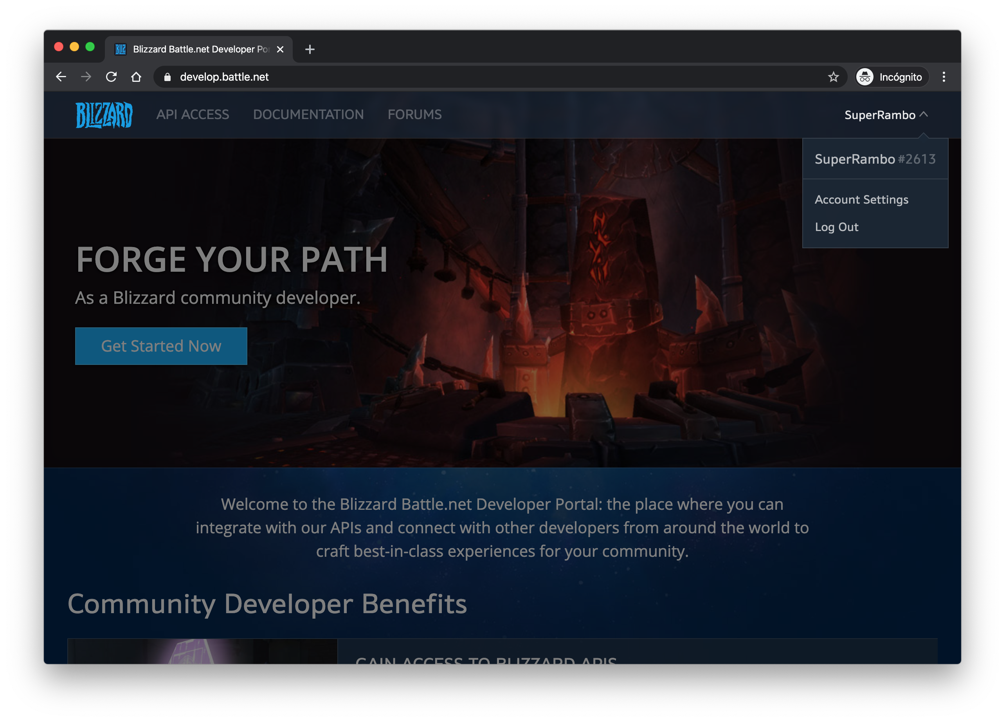Screen dimensions: 1005x722
Task: Go back with browser back arrow
Action: pos(61,77)
